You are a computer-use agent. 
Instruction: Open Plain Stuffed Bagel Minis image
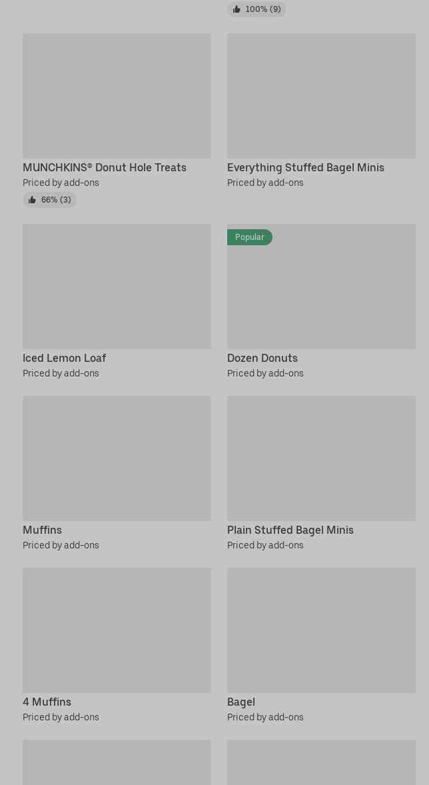[321, 458]
